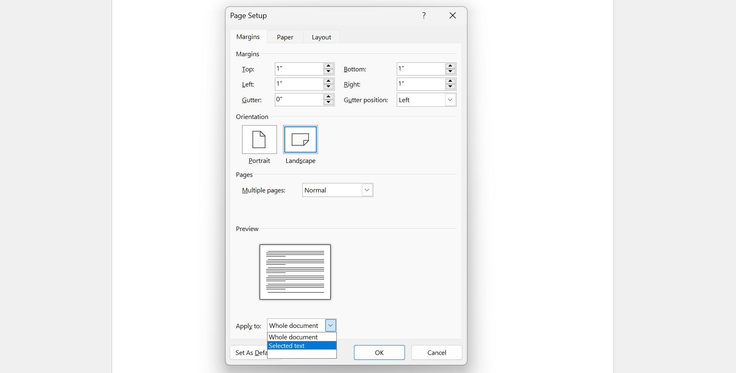Decrement Bottom margin using down arrow
This screenshot has height=373, width=736.
pos(450,71)
